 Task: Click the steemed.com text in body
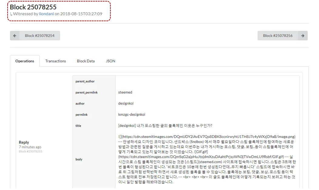pyautogui.click(x=210, y=162)
